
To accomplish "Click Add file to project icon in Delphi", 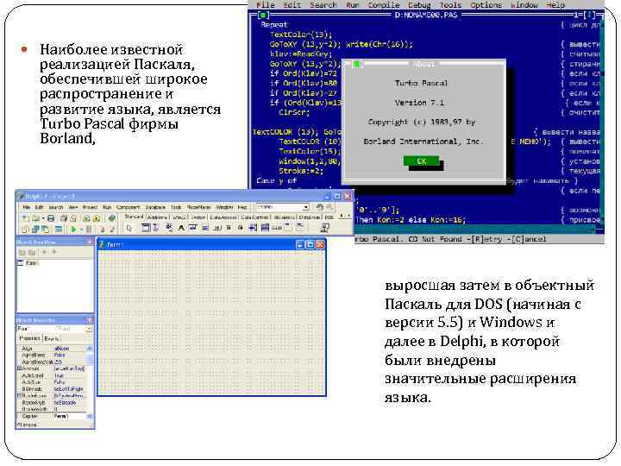I will [x=86, y=218].
